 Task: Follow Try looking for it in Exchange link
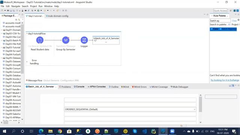pos(225,80)
